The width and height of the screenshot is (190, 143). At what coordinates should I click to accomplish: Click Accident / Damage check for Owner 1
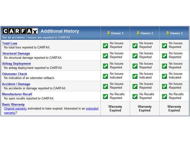(105, 86)
